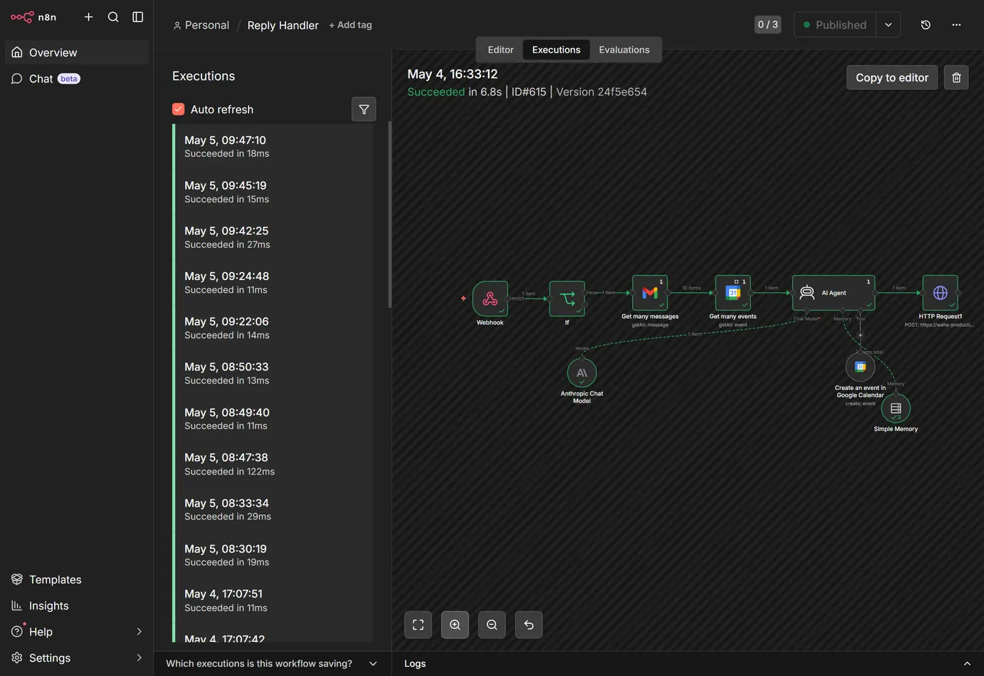Switch to the Executions tab
Image resolution: width=984 pixels, height=676 pixels.
(556, 50)
